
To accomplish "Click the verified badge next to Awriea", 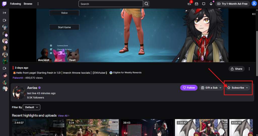I will (x=40, y=88).
